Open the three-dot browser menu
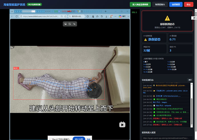The width and height of the screenshot is (197, 140). click(115, 17)
